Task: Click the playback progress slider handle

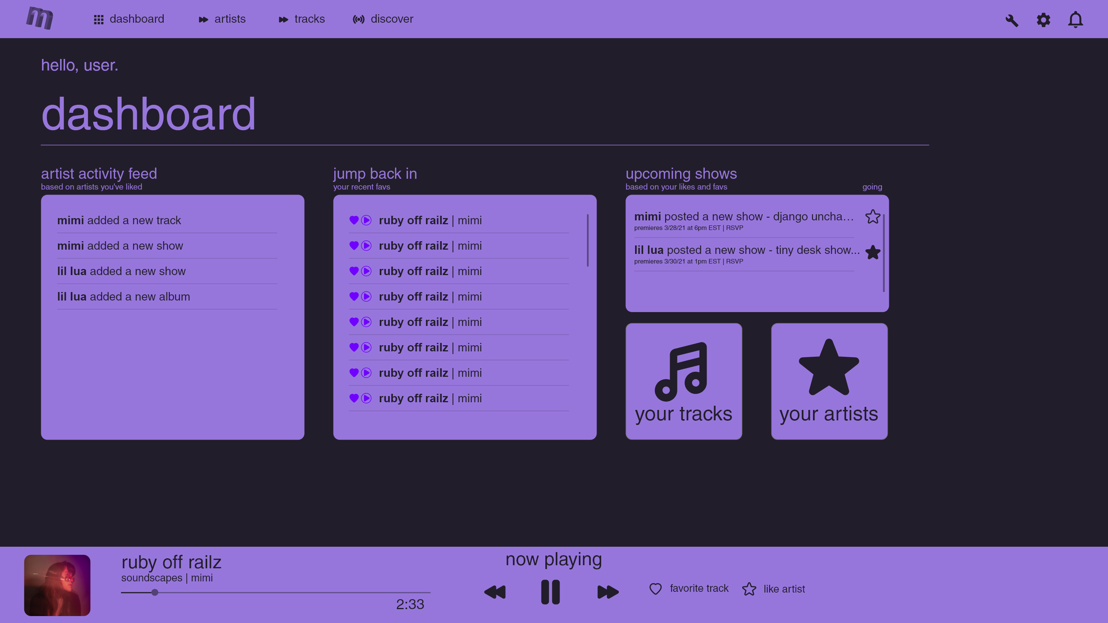Action: point(155,593)
